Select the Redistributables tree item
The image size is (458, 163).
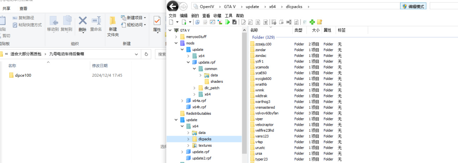click(198, 114)
